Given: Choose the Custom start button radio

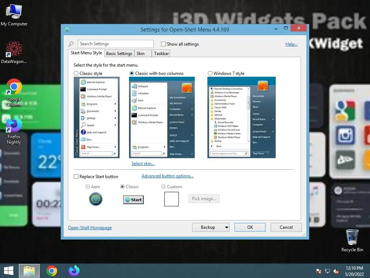Looking at the screenshot, I should pyautogui.click(x=163, y=187).
